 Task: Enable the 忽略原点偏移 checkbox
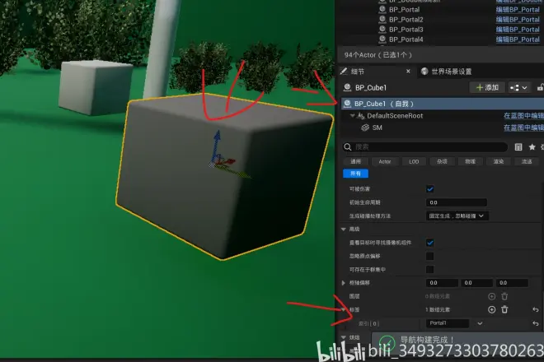[x=430, y=256]
